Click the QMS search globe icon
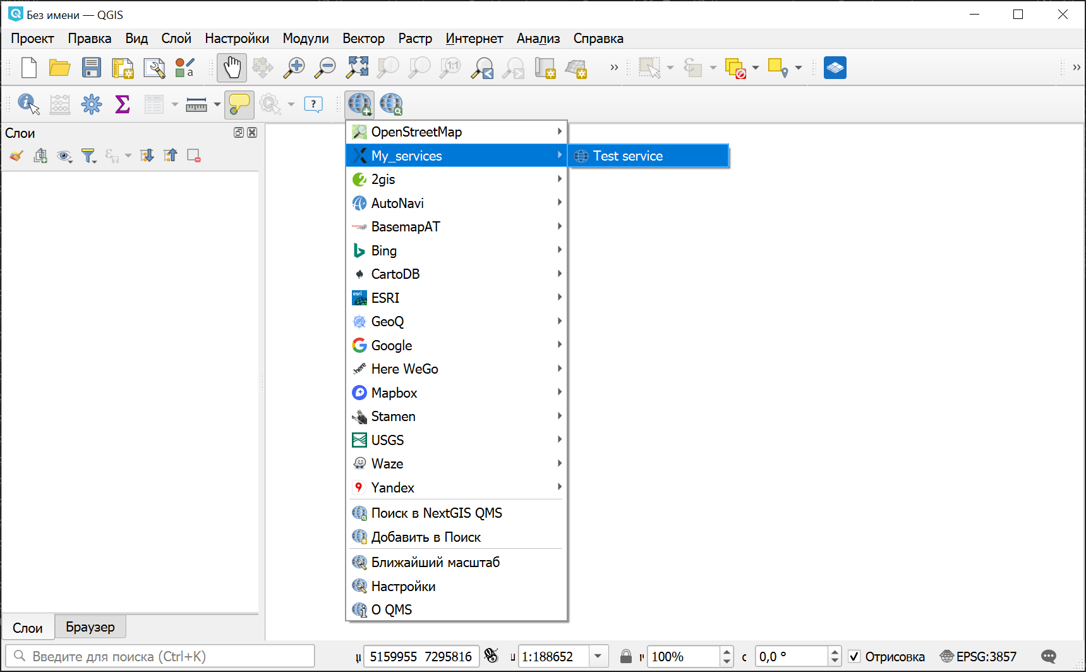Screen dimensions: 1086x672 tap(391, 104)
